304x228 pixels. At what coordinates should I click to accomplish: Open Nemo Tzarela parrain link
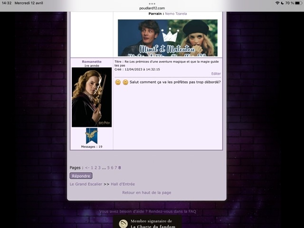[176, 14]
